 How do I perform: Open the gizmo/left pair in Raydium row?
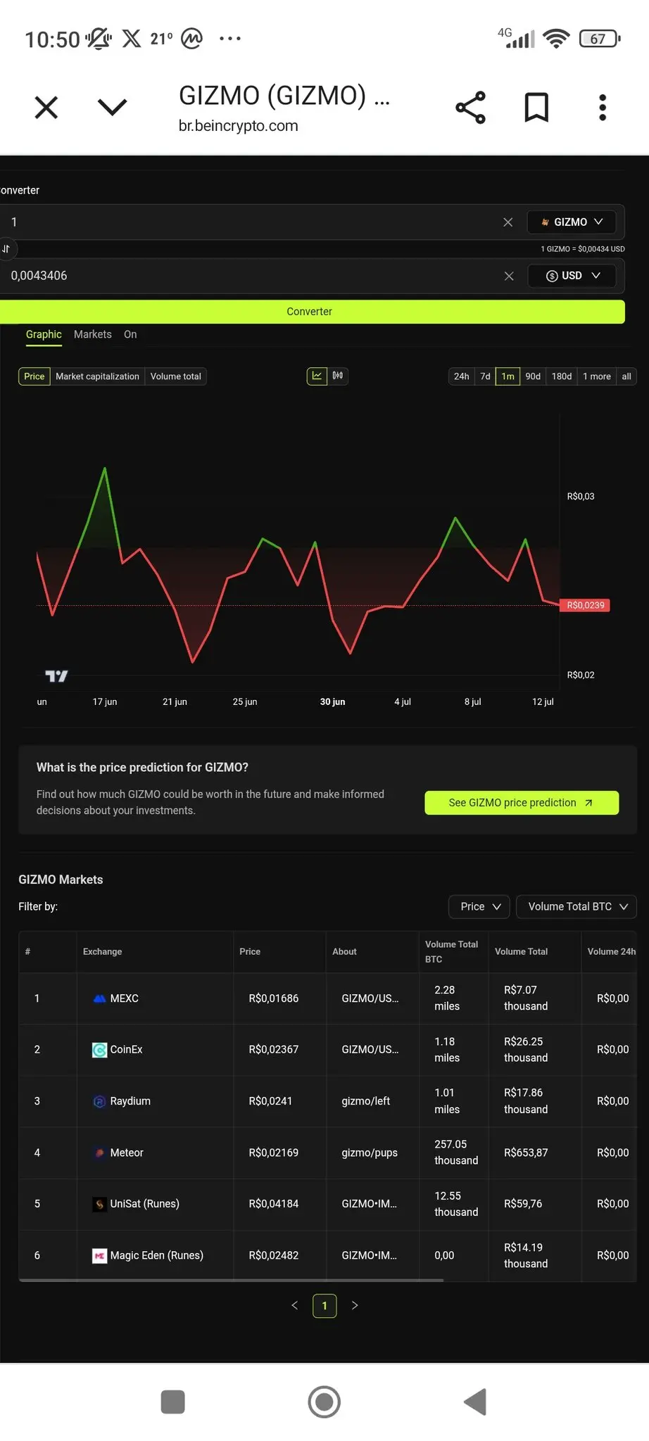point(365,1101)
